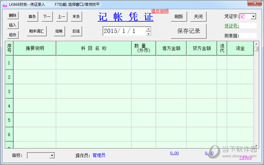Click the 摘要说明 cell in row 1
Screen dimensions: 264x165
click(x=35, y=62)
